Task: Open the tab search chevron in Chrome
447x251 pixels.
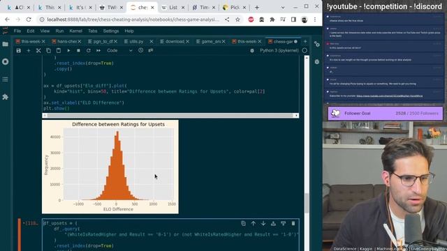Action: 283,8
